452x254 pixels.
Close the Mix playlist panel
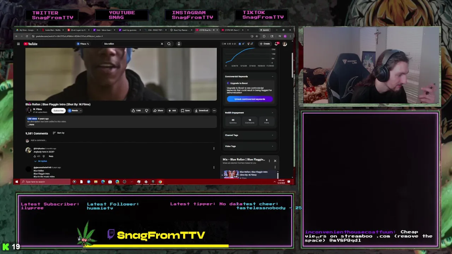[275, 161]
